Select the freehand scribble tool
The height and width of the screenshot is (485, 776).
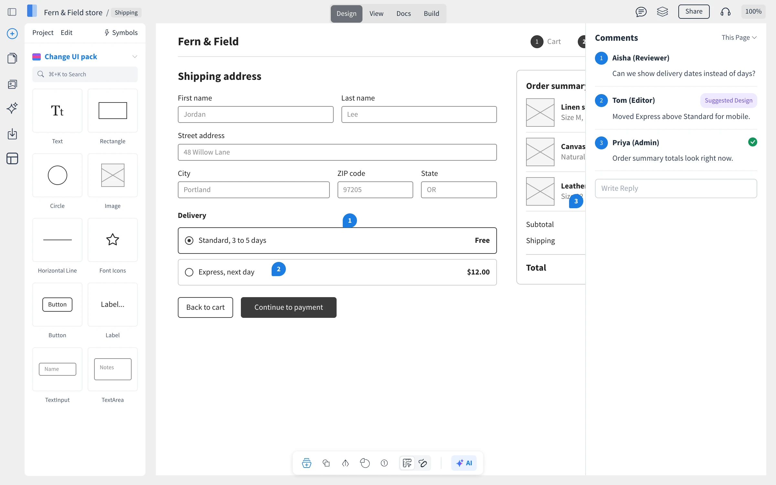(x=423, y=463)
